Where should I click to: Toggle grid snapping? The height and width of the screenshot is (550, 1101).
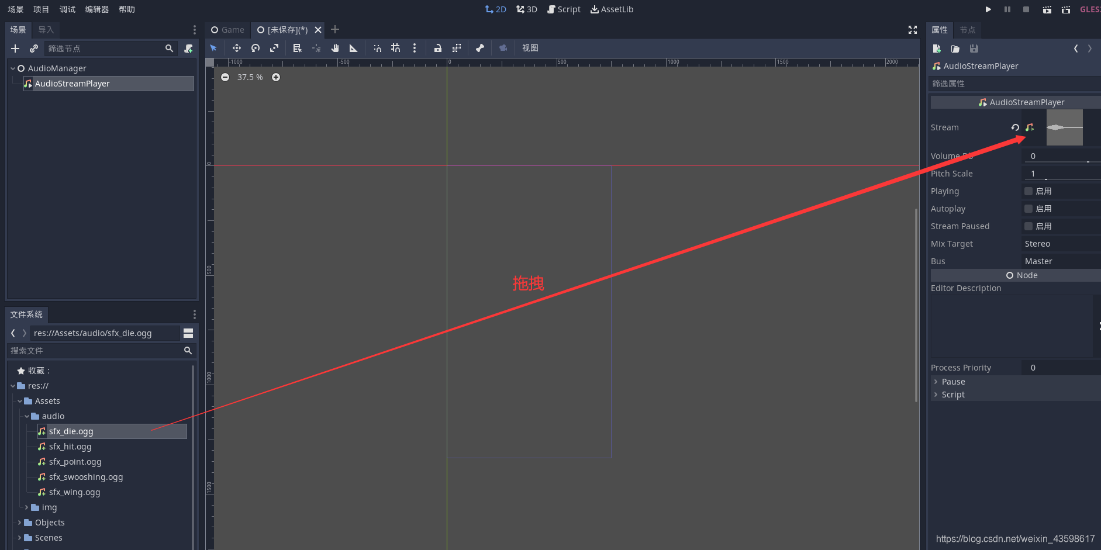click(396, 48)
